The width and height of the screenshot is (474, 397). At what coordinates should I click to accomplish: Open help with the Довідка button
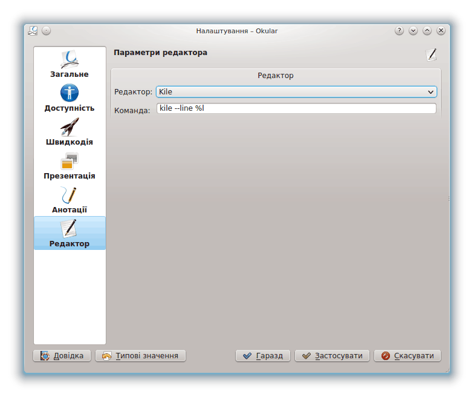[x=62, y=356]
